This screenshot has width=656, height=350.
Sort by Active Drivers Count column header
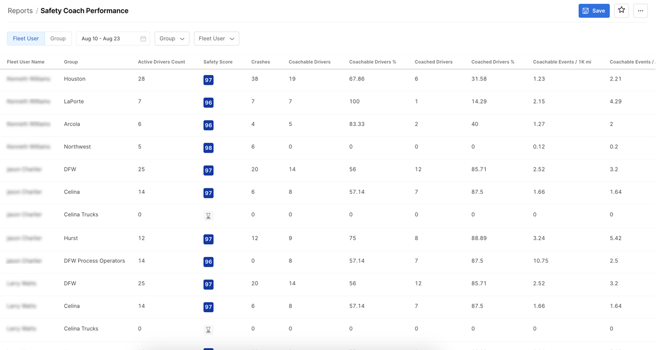161,62
